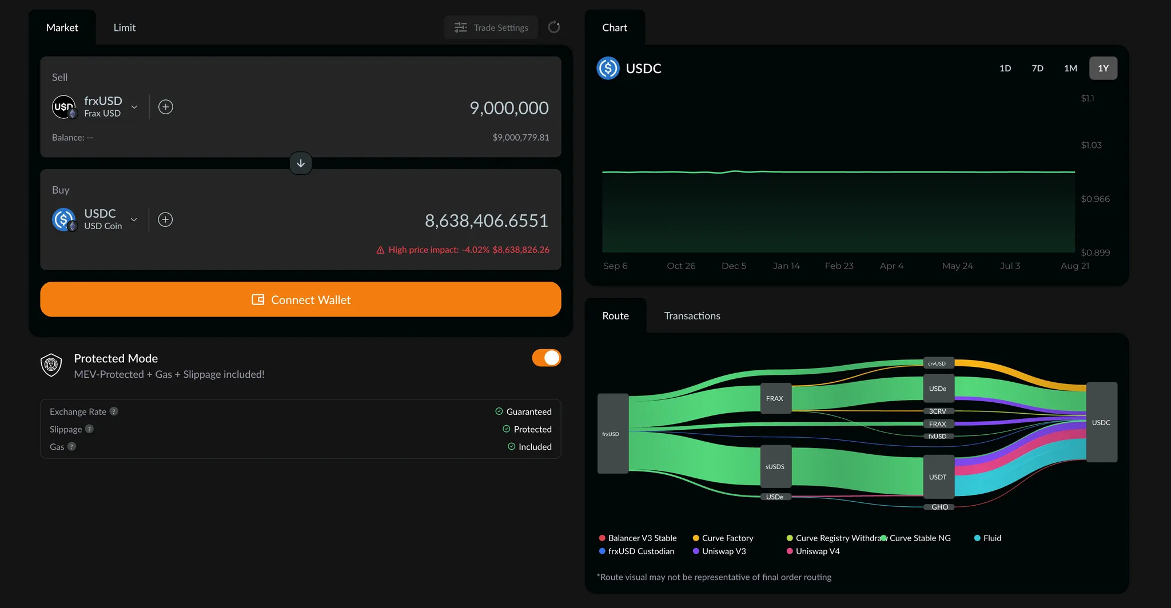Click the USDC token logo in Buy
The width and height of the screenshot is (1171, 608).
pyautogui.click(x=63, y=219)
